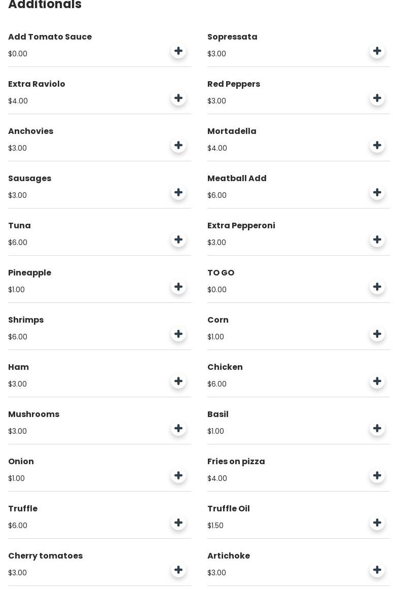Select the TO GO plus icon
Image resolution: width=398 pixels, height=590 pixels.
coord(377,287)
